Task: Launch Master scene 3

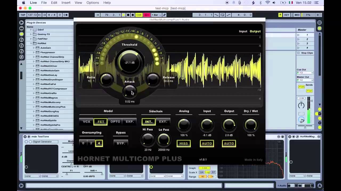Action: [298, 44]
